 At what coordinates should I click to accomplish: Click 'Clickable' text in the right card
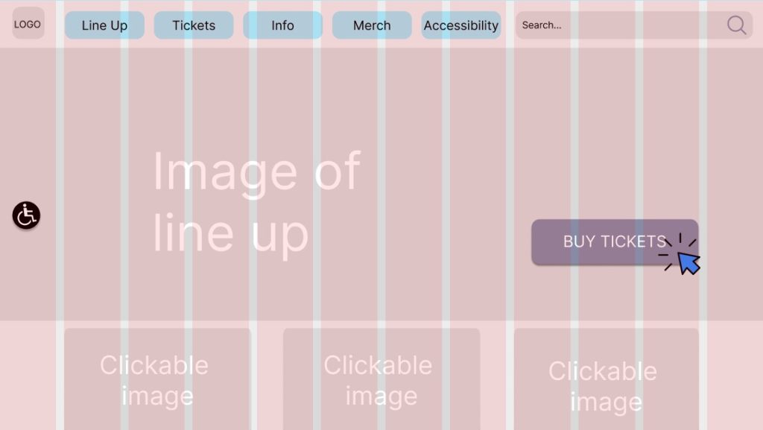[603, 371]
